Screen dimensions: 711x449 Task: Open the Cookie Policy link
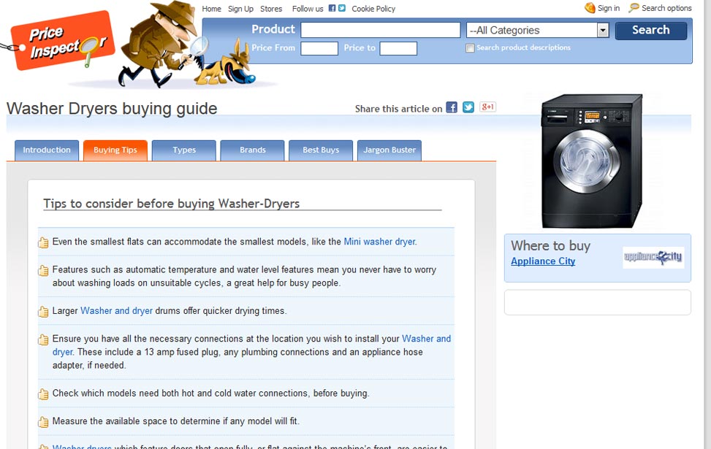pyautogui.click(x=373, y=9)
